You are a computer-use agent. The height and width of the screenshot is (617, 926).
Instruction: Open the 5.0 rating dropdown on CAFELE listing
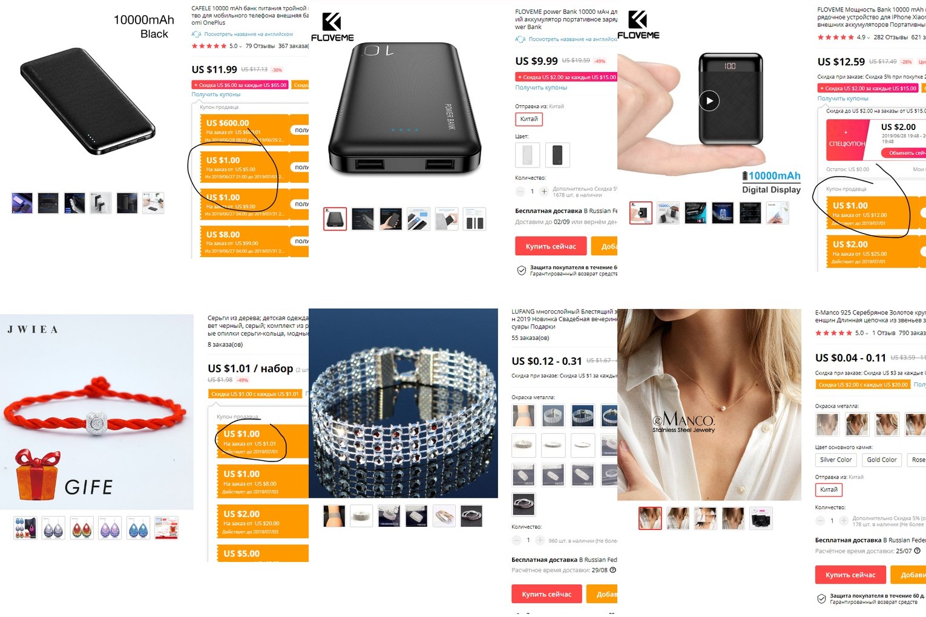coord(235,46)
